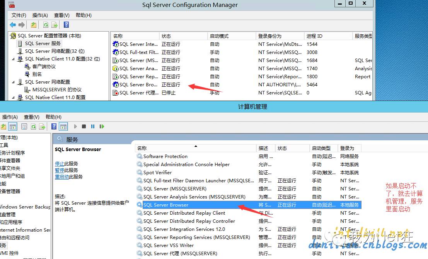Export list from Configuration Manager toolbar
428x259 pixels.
pos(55,25)
